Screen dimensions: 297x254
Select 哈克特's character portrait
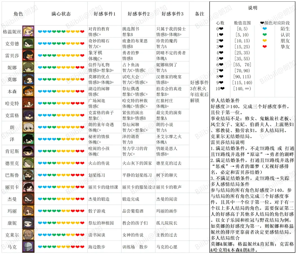28,103
